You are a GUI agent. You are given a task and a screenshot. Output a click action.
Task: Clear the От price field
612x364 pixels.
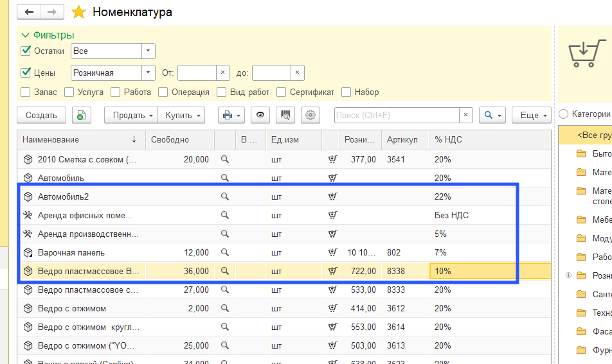pyautogui.click(x=222, y=73)
